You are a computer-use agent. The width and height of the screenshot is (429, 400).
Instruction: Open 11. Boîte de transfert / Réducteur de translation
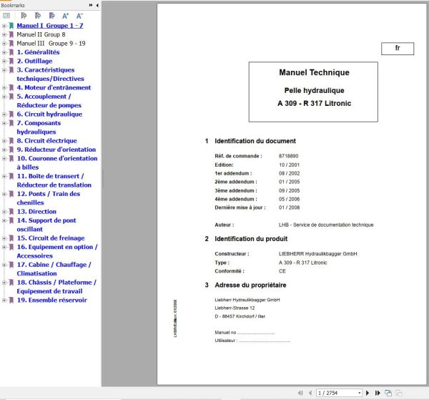(x=54, y=180)
